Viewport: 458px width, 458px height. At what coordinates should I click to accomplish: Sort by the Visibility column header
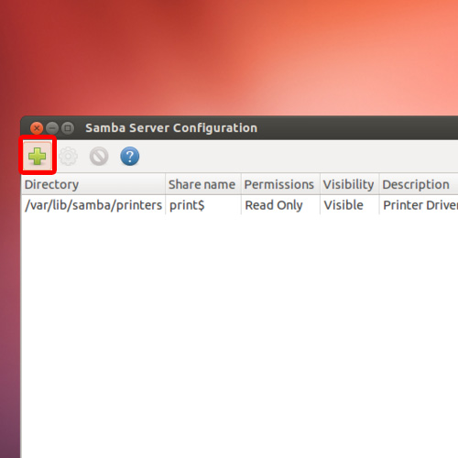point(350,184)
